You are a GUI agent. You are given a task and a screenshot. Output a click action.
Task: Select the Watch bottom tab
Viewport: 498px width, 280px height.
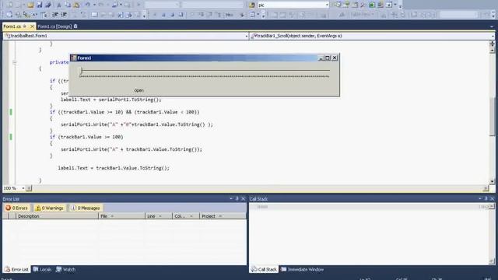click(x=65, y=270)
